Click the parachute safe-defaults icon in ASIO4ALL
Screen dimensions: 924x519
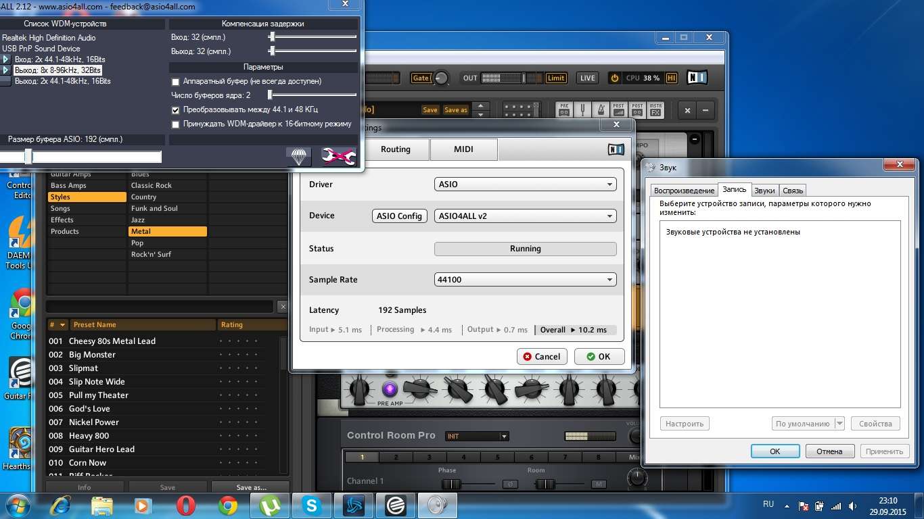[x=298, y=157]
